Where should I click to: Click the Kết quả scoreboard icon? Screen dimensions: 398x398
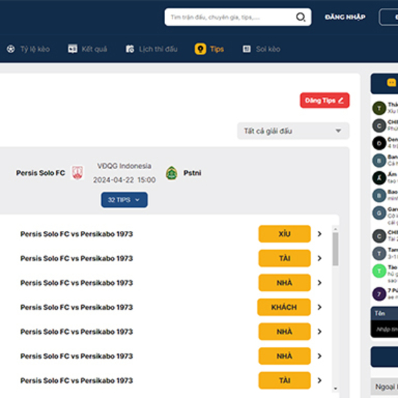point(73,49)
